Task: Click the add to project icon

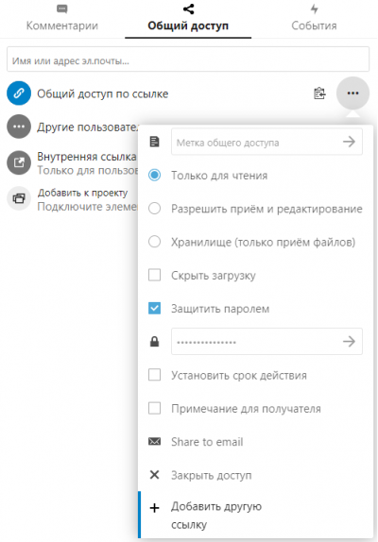Action: [19, 198]
